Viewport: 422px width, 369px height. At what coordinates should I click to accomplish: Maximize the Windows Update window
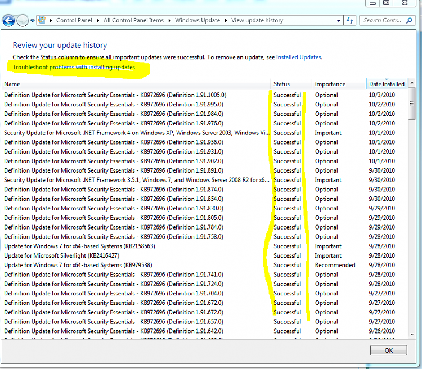pyautogui.click(x=386, y=3)
